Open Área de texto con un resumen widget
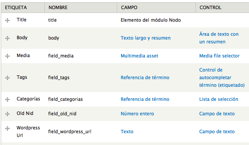 tap(219, 38)
